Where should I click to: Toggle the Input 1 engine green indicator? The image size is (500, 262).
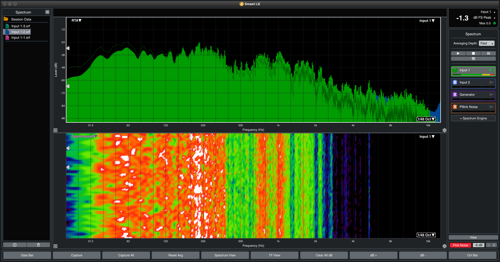455,70
